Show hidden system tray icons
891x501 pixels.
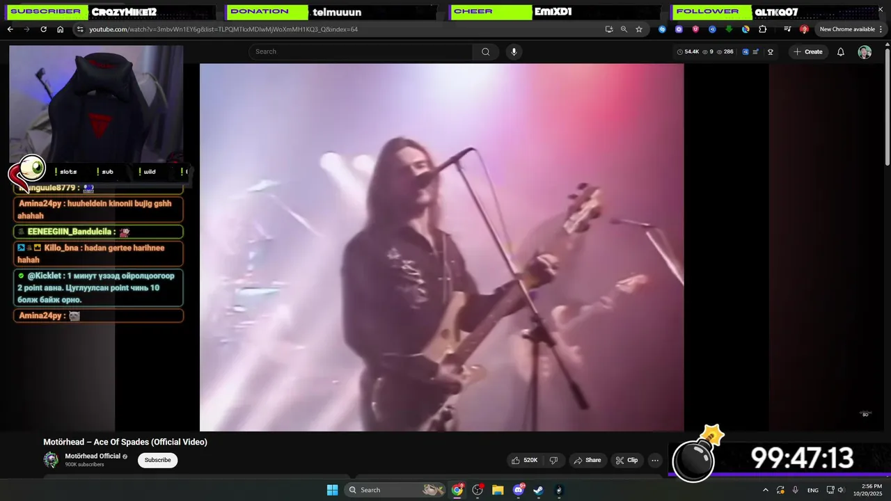(x=766, y=490)
